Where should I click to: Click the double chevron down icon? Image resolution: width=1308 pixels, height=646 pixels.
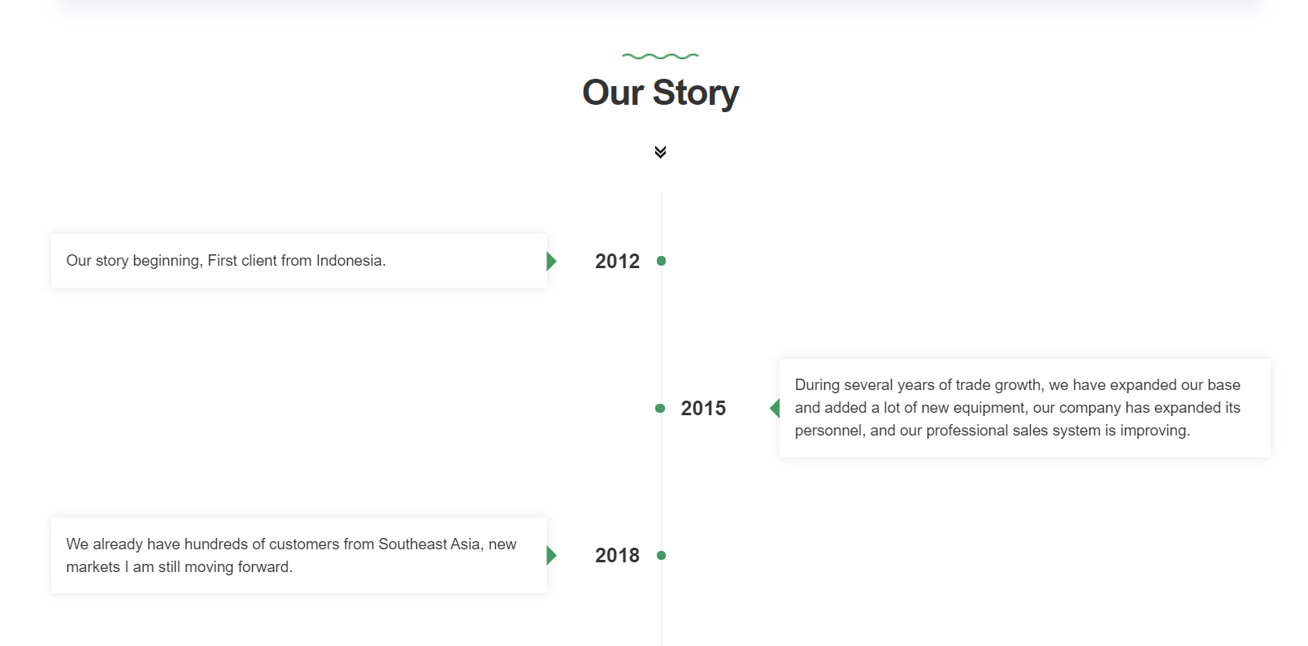point(660,152)
